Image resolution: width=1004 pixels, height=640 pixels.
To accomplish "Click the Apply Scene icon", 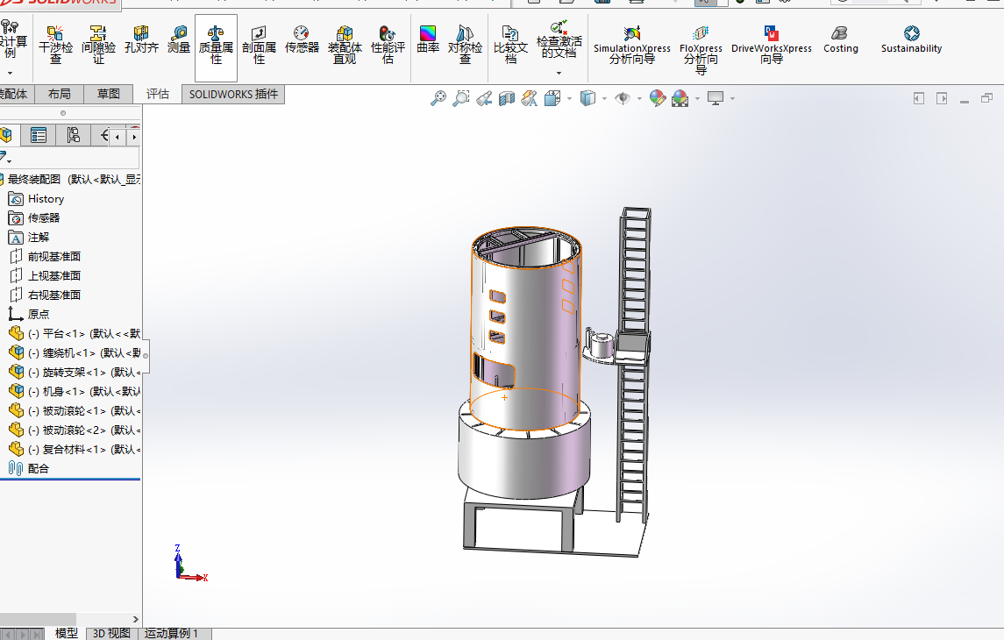I will click(680, 98).
